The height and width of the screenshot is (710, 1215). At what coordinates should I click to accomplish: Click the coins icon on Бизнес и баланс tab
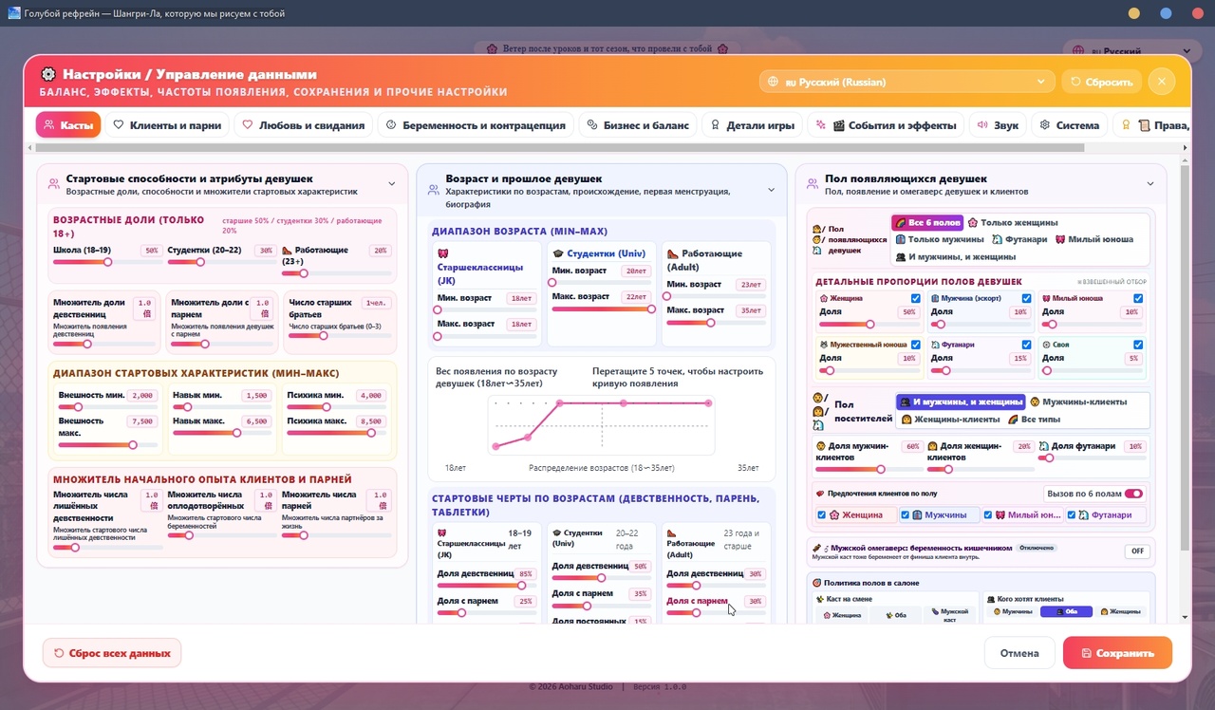coord(592,124)
